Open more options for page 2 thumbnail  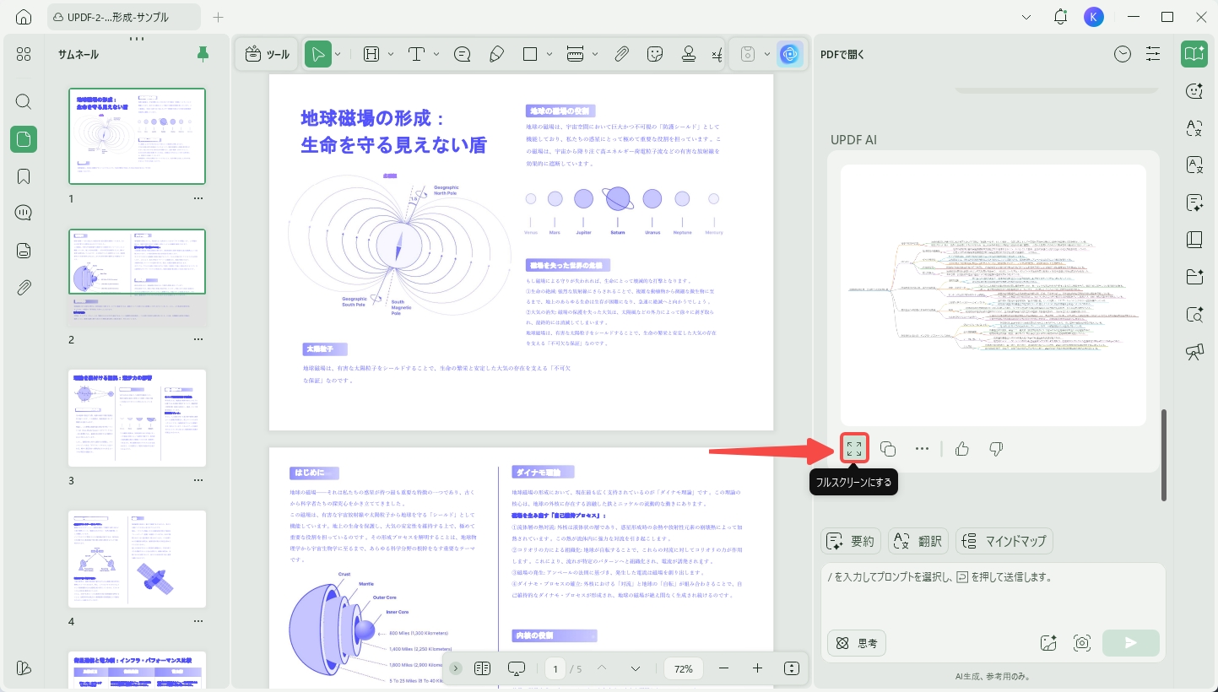tap(198, 339)
